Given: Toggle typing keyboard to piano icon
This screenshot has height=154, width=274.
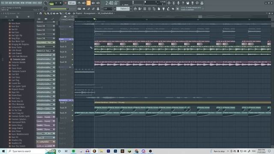Looking at the screenshot, I should click(x=79, y=9).
